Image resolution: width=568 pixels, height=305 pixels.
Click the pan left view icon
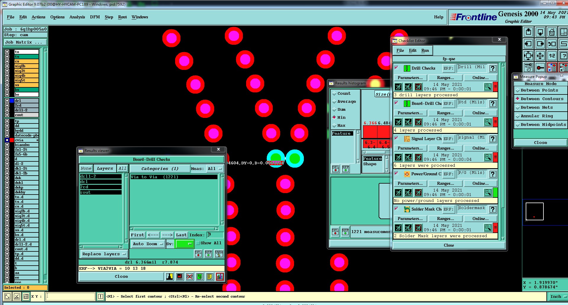coord(528,44)
